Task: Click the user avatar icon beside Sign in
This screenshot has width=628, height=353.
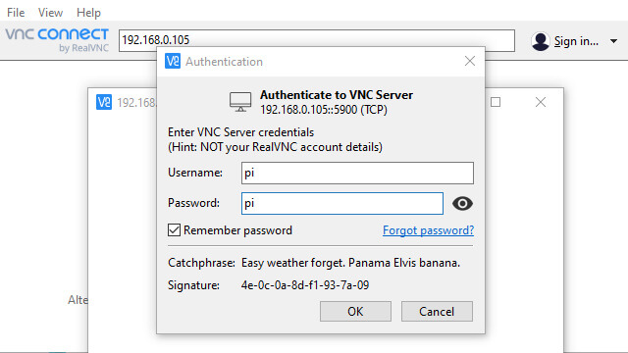Action: [x=541, y=41]
